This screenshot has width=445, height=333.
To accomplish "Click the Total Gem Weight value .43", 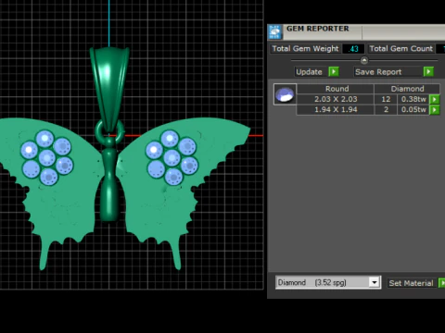I will pyautogui.click(x=353, y=49).
